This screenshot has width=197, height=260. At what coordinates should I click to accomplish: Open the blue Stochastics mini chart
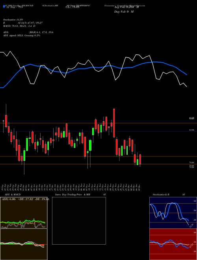click(x=173, y=213)
